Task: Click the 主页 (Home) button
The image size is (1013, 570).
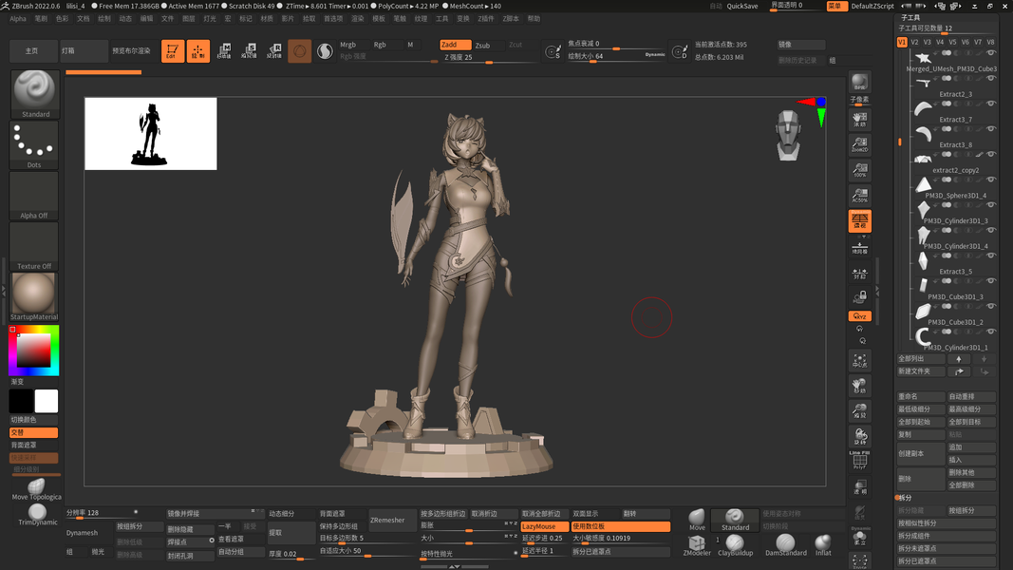Action: click(x=31, y=51)
